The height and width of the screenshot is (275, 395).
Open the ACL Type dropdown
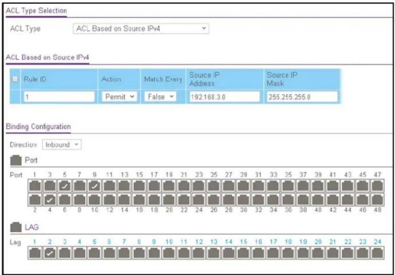(141, 28)
